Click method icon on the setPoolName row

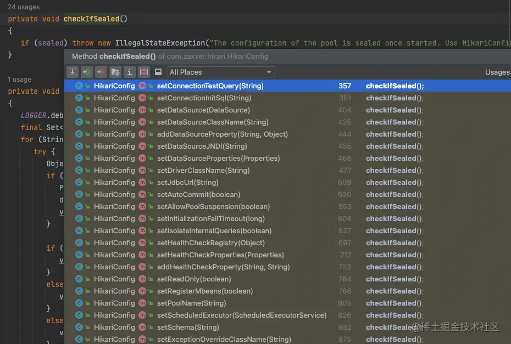point(142,303)
